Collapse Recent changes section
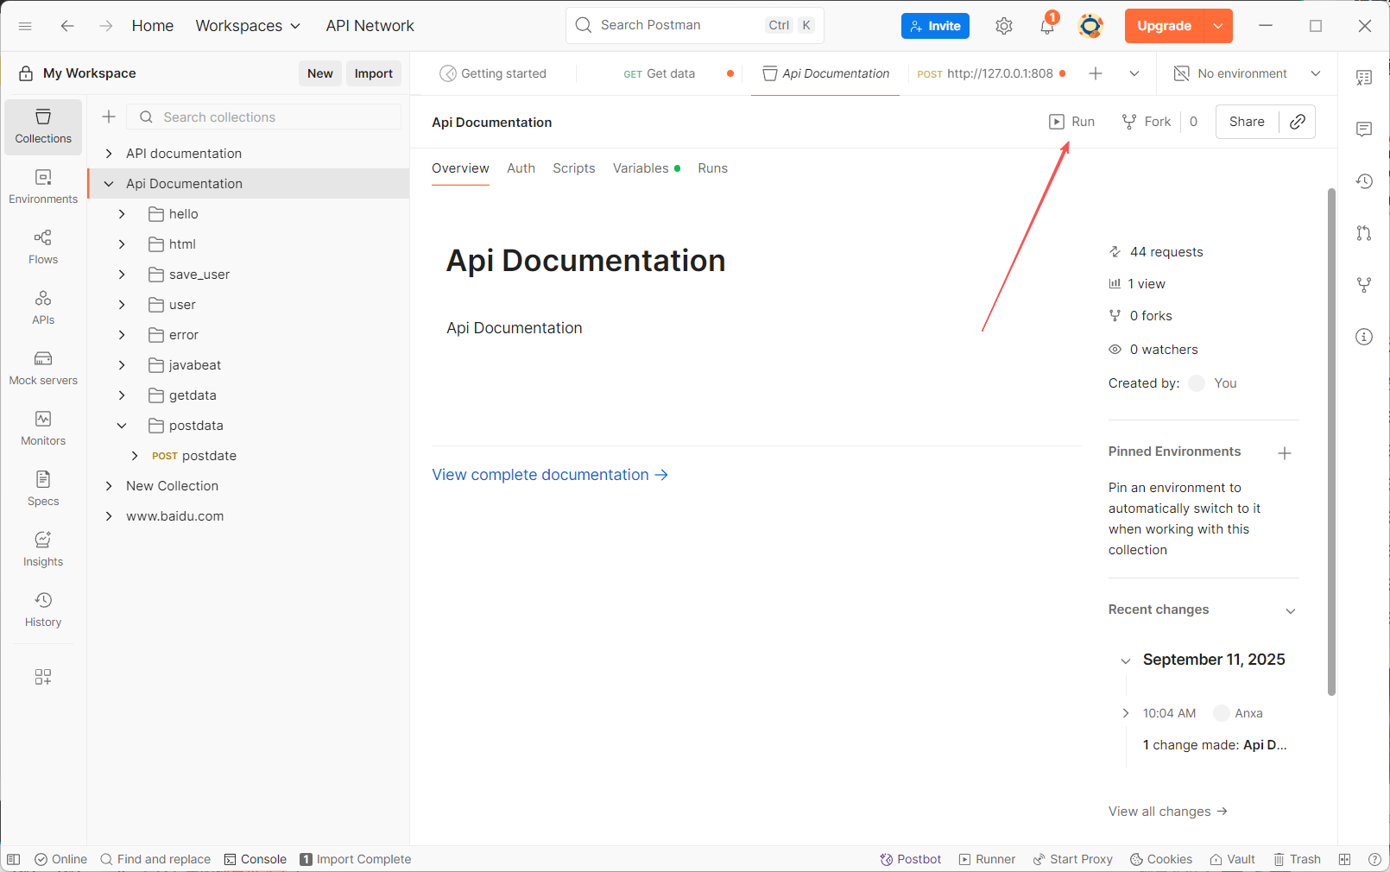This screenshot has height=872, width=1390. tap(1291, 610)
